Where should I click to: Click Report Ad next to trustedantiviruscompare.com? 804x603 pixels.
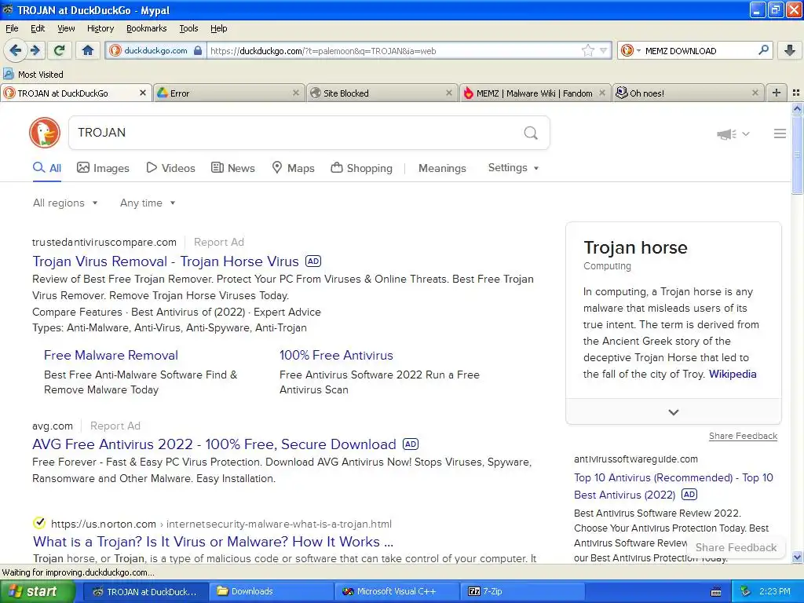(219, 242)
